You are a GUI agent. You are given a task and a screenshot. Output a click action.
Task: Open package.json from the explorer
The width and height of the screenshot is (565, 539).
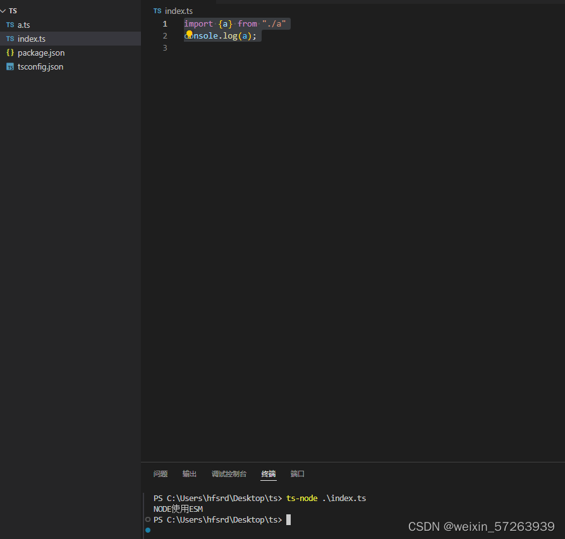(x=40, y=53)
